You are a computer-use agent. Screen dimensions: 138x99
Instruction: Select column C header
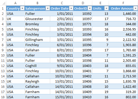click(62, 3)
